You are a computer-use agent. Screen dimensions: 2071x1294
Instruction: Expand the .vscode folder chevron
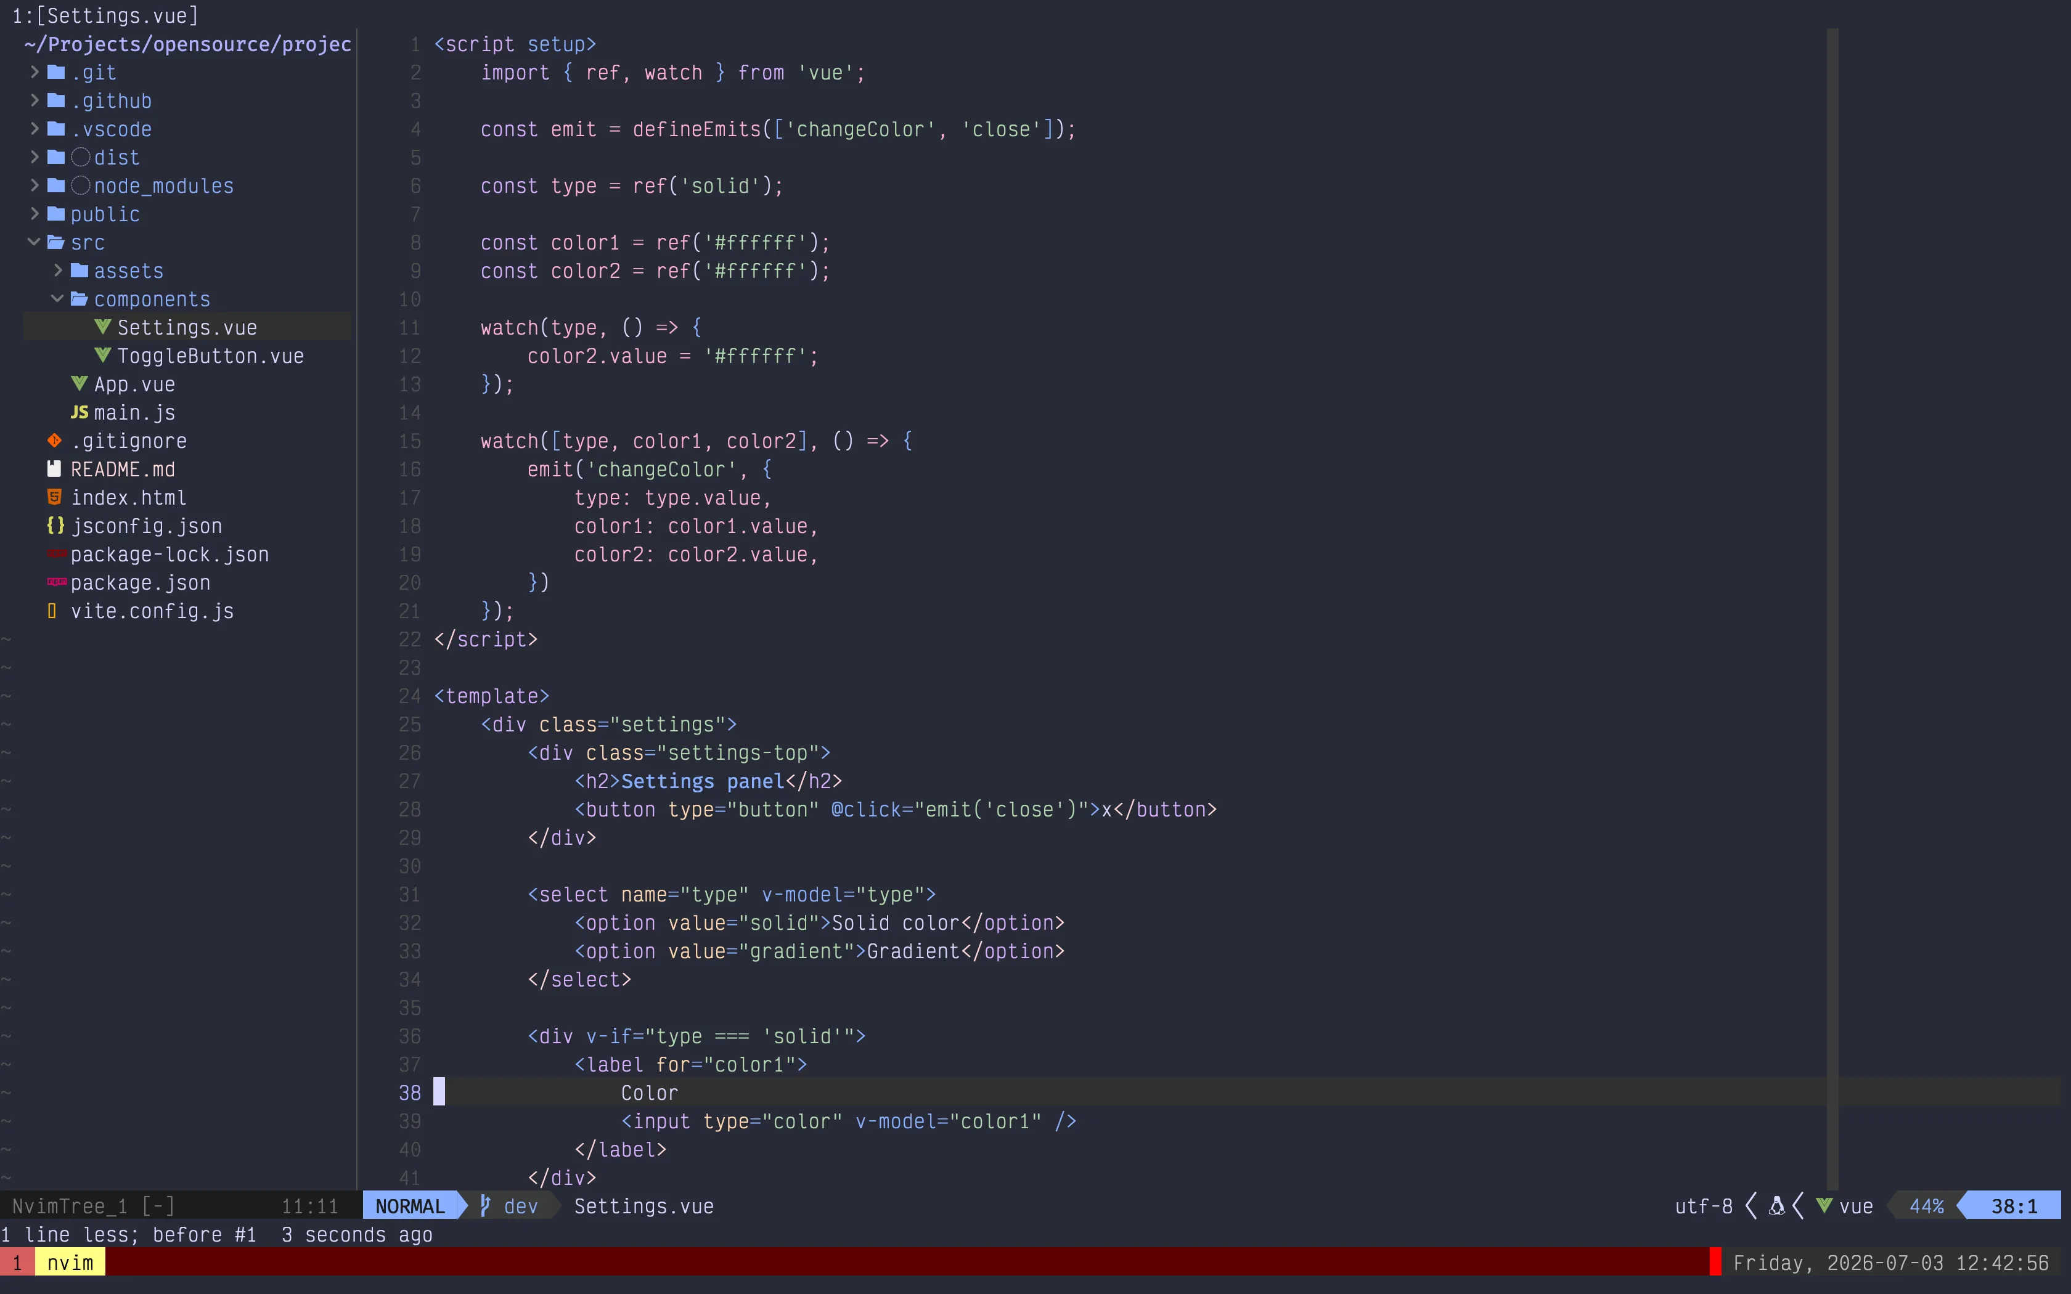tap(35, 128)
